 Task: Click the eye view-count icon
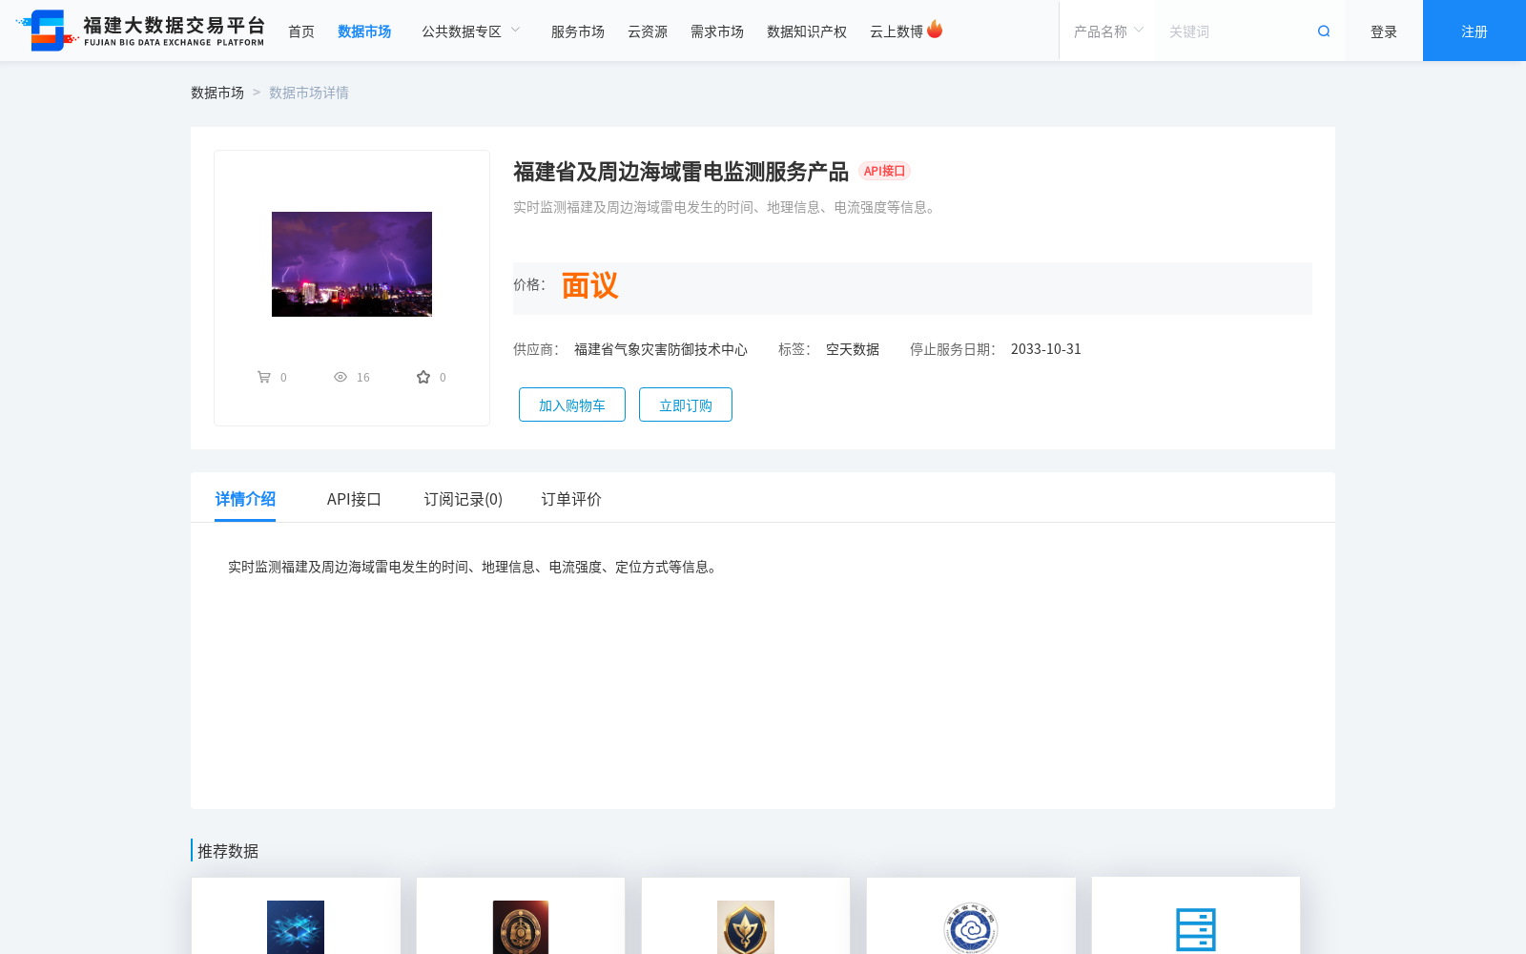(x=340, y=377)
